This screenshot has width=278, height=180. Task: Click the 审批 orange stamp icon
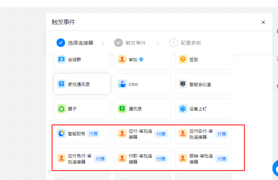[x=122, y=59]
